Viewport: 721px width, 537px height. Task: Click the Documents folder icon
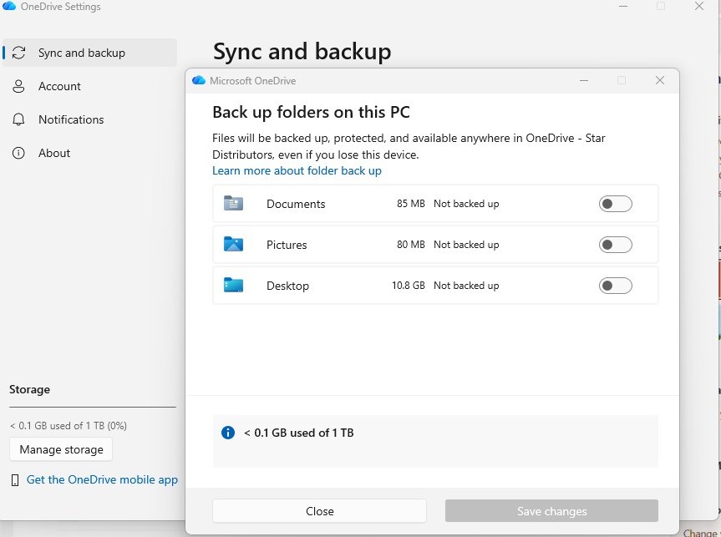[x=233, y=203]
